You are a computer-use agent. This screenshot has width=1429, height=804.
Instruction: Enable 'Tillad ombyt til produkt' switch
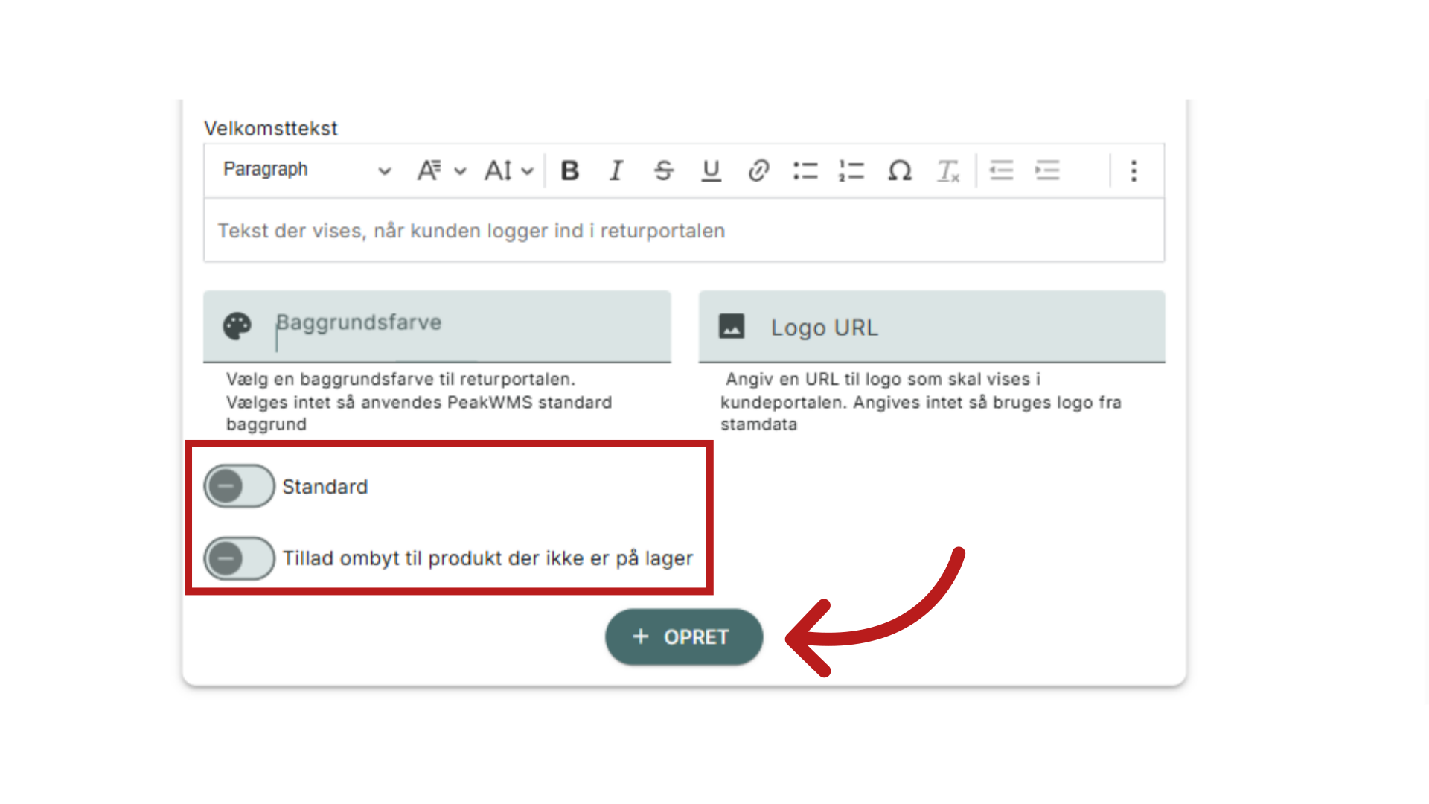pyautogui.click(x=240, y=558)
